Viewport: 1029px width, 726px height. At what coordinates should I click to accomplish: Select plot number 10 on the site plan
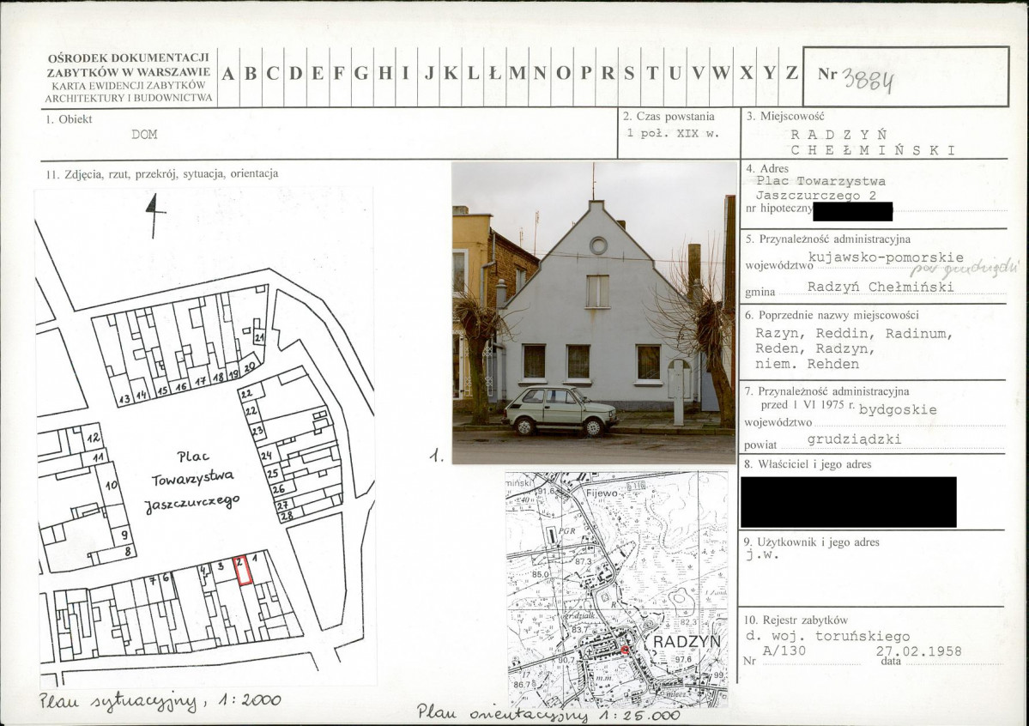click(x=112, y=485)
